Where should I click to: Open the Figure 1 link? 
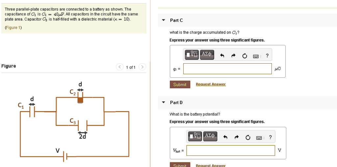coord(13,28)
